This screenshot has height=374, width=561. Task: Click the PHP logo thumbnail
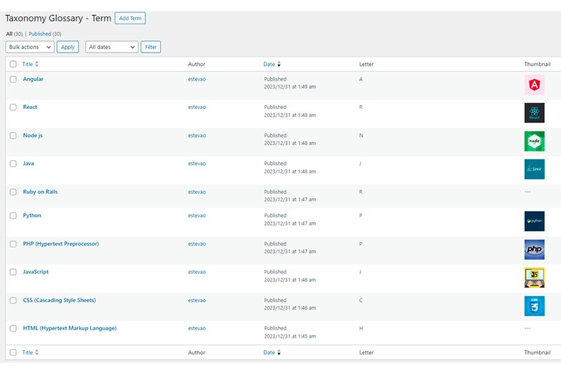coord(534,249)
